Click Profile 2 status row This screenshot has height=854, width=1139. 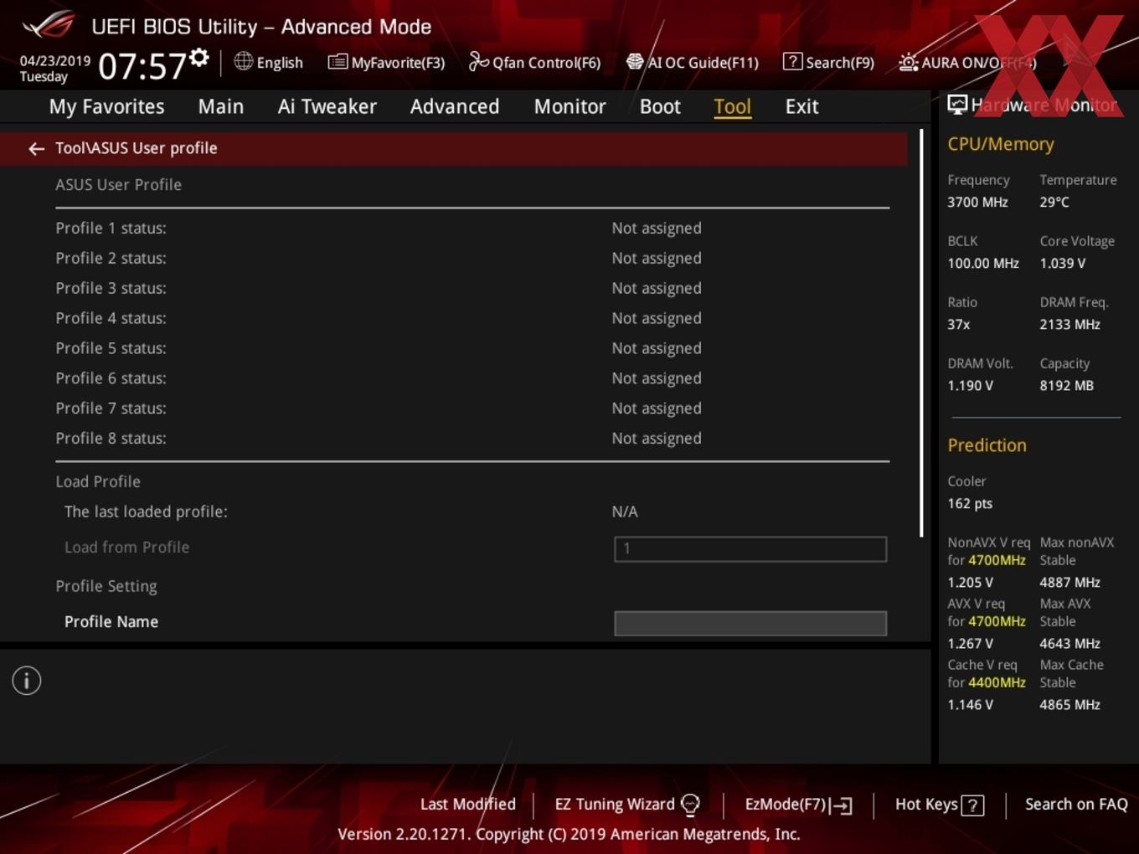[x=472, y=258]
